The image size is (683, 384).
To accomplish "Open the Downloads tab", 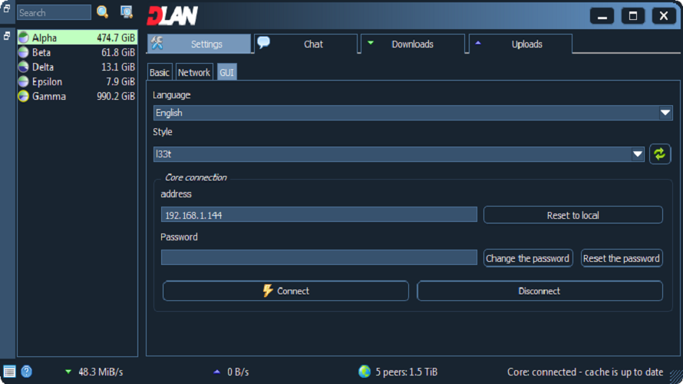I will pos(413,44).
